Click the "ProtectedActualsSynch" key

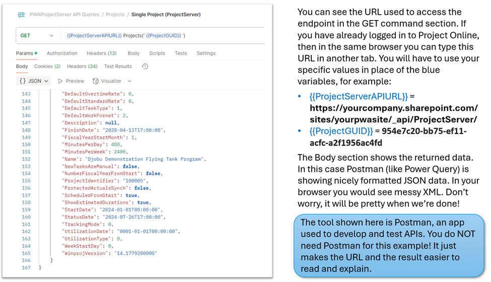[x=95, y=188]
